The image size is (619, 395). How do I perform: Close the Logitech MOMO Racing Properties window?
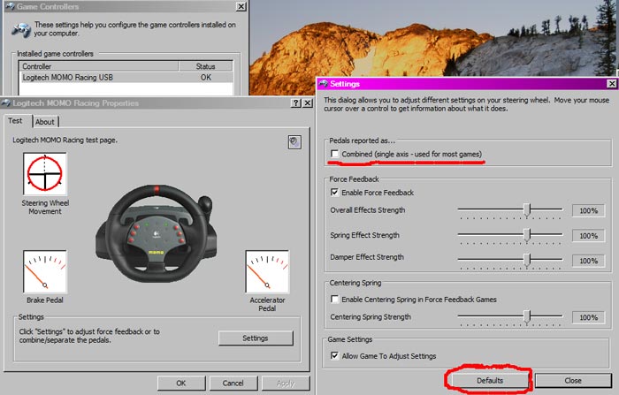pyautogui.click(x=308, y=103)
